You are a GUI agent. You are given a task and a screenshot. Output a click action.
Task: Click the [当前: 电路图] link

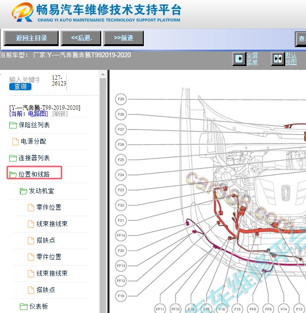tap(29, 114)
